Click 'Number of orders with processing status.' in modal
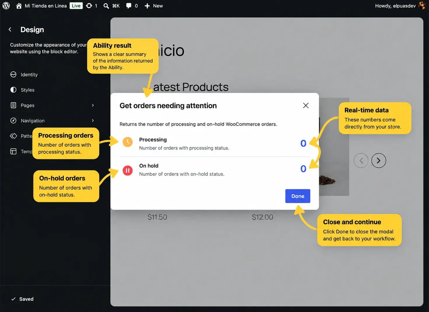The width and height of the screenshot is (429, 312). click(184, 148)
